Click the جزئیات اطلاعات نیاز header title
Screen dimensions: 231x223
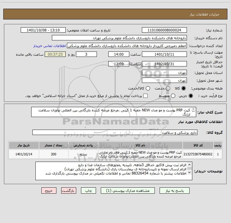(x=205, y=14)
